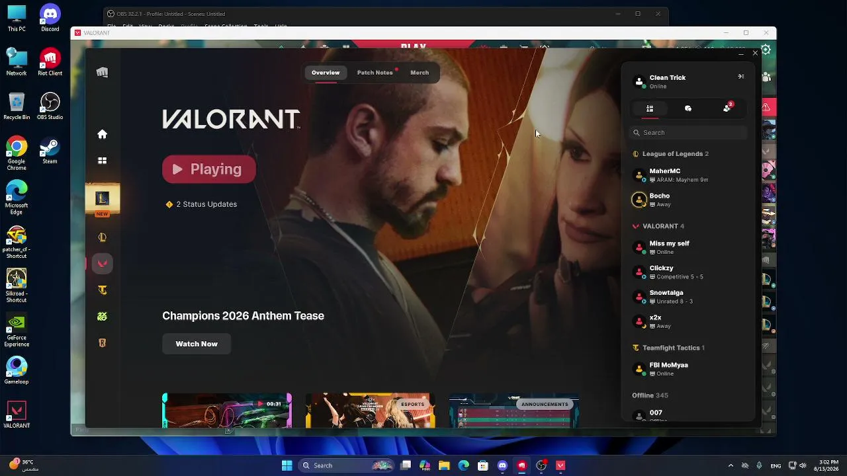Select the NEW League of Legends sidebar tile

(x=103, y=200)
